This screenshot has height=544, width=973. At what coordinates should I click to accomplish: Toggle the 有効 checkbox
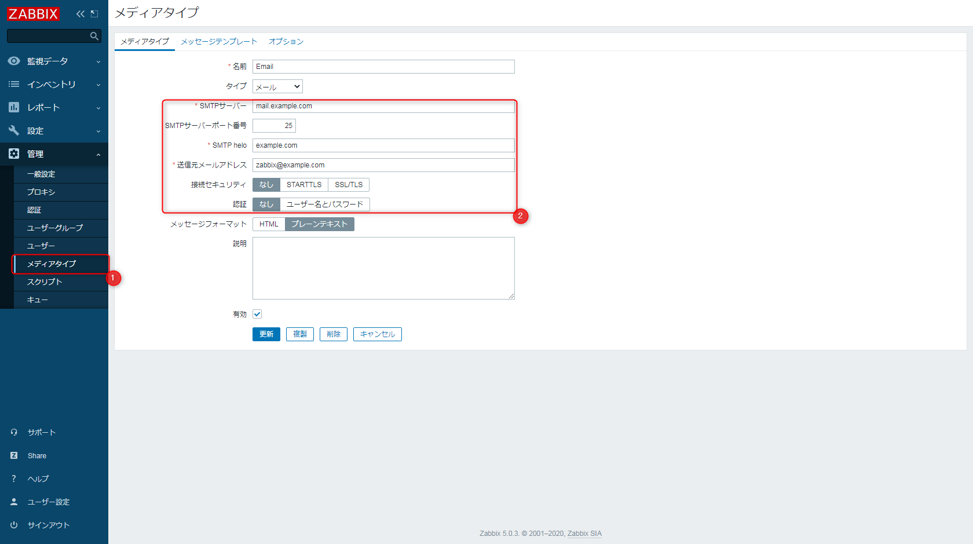pyautogui.click(x=257, y=314)
